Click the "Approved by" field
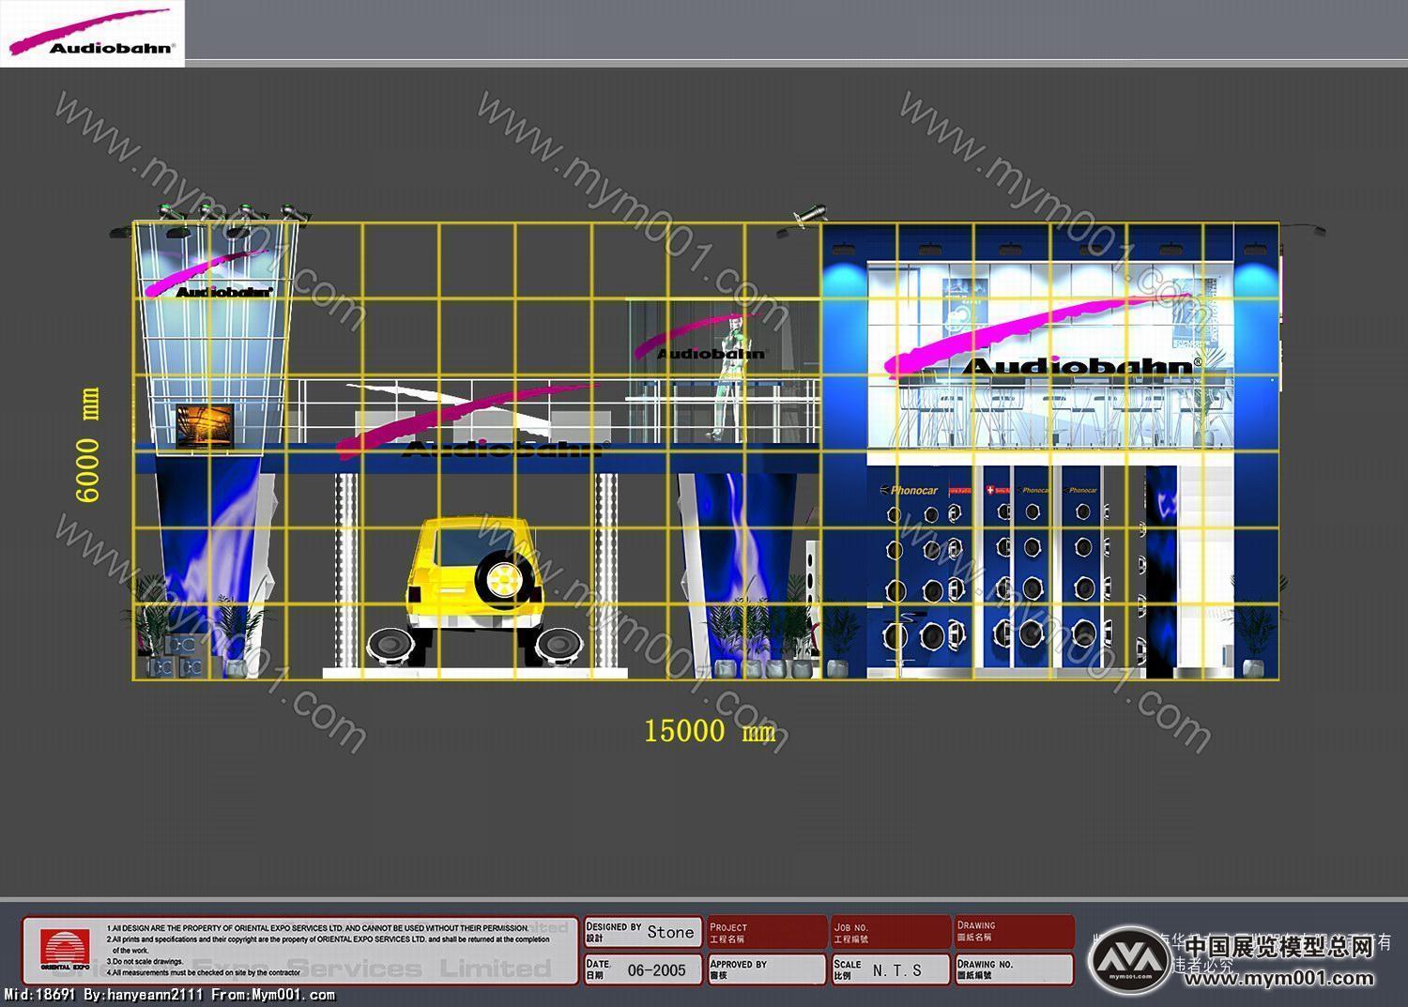1408x1007 pixels. coord(767,969)
